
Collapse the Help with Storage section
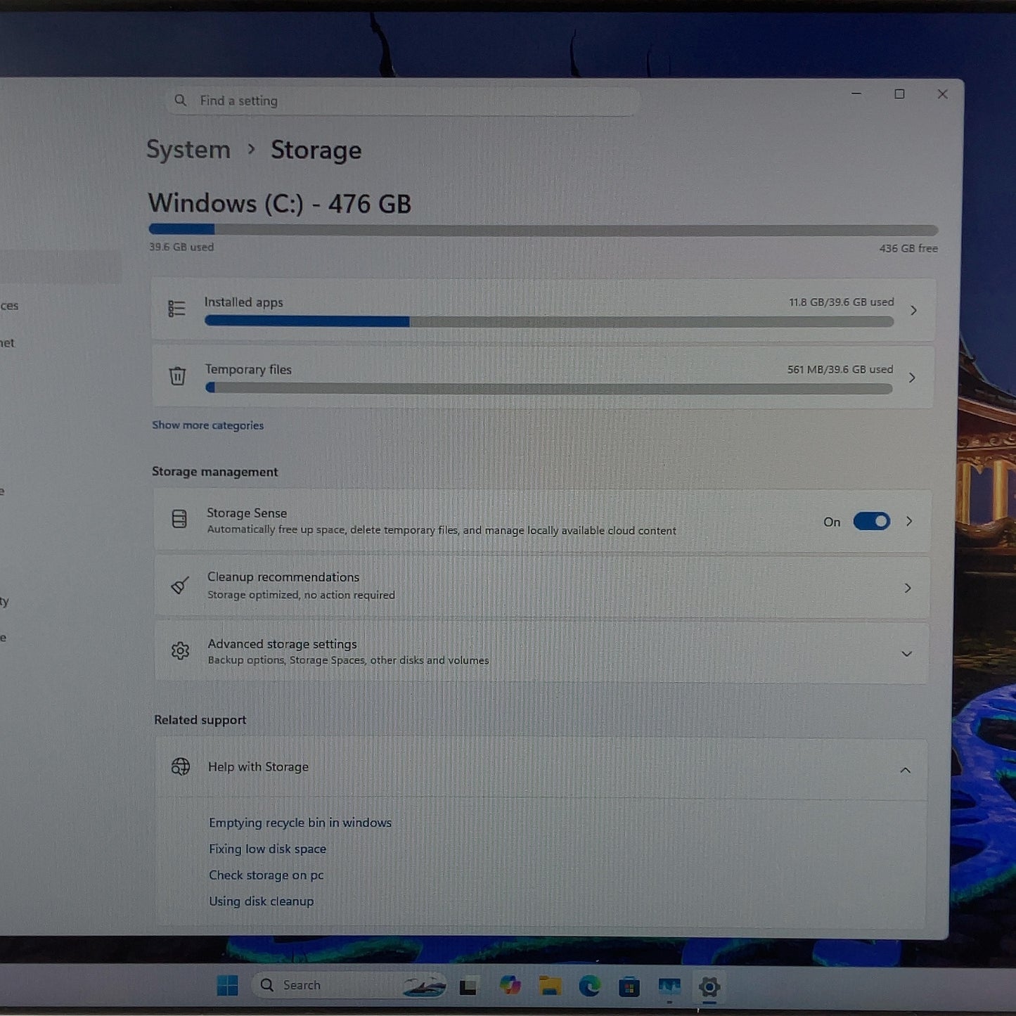906,771
